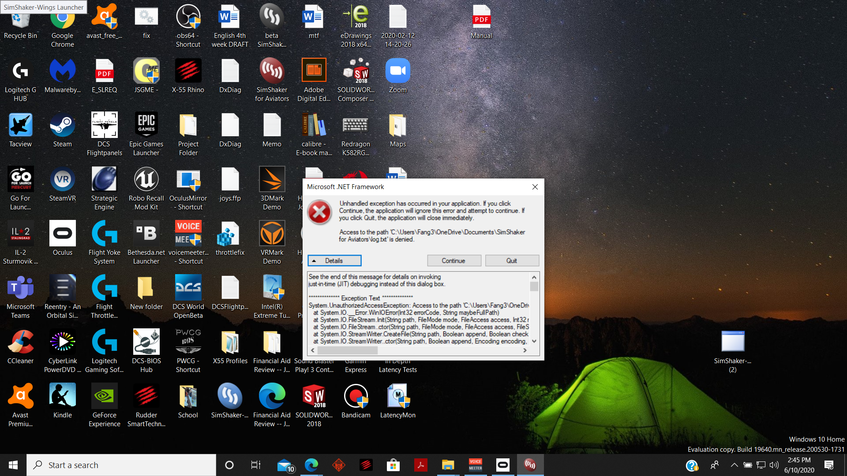Screen dimensions: 847x476
Task: Open Mail app from the taskbar
Action: click(x=285, y=465)
